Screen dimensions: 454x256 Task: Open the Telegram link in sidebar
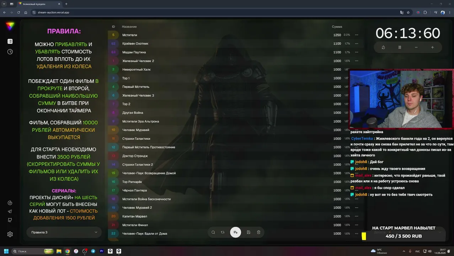click(10, 212)
